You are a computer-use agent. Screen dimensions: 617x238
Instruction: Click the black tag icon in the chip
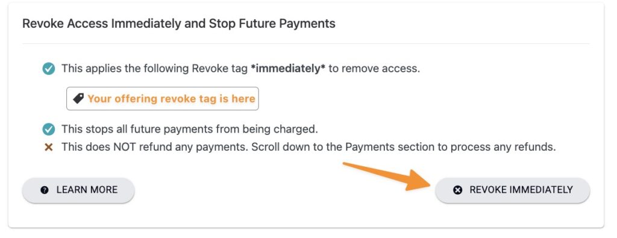[78, 99]
